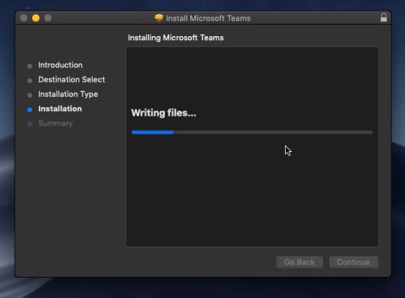Select the Destination Select step label
The height and width of the screenshot is (298, 405).
72,80
